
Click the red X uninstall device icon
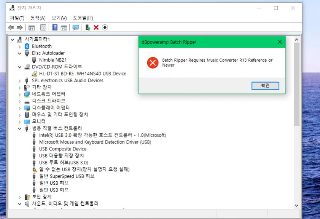(96, 27)
